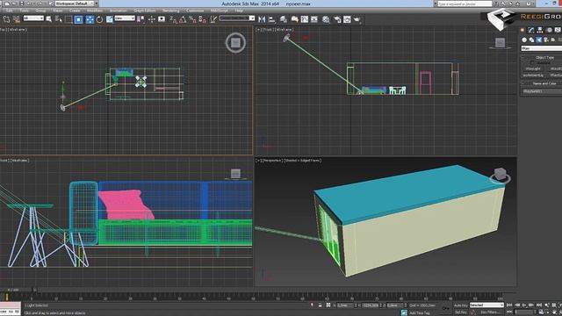Toggle Window/Crossing selection mode

(78, 19)
